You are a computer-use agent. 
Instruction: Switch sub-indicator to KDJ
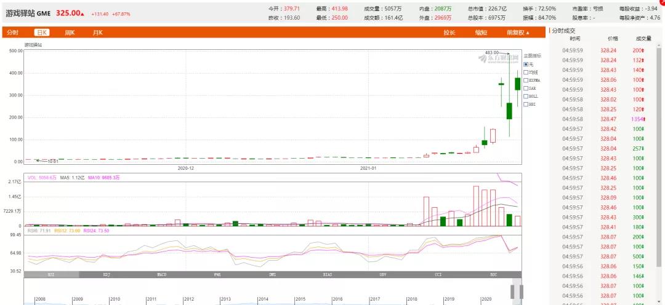tap(107, 274)
